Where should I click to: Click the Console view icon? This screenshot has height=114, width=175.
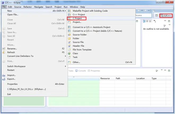click(76, 71)
